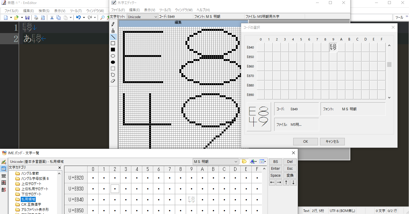Expand EmEditor New file dropdown arrow
Viewport: 409px width, 214px height.
point(11,18)
